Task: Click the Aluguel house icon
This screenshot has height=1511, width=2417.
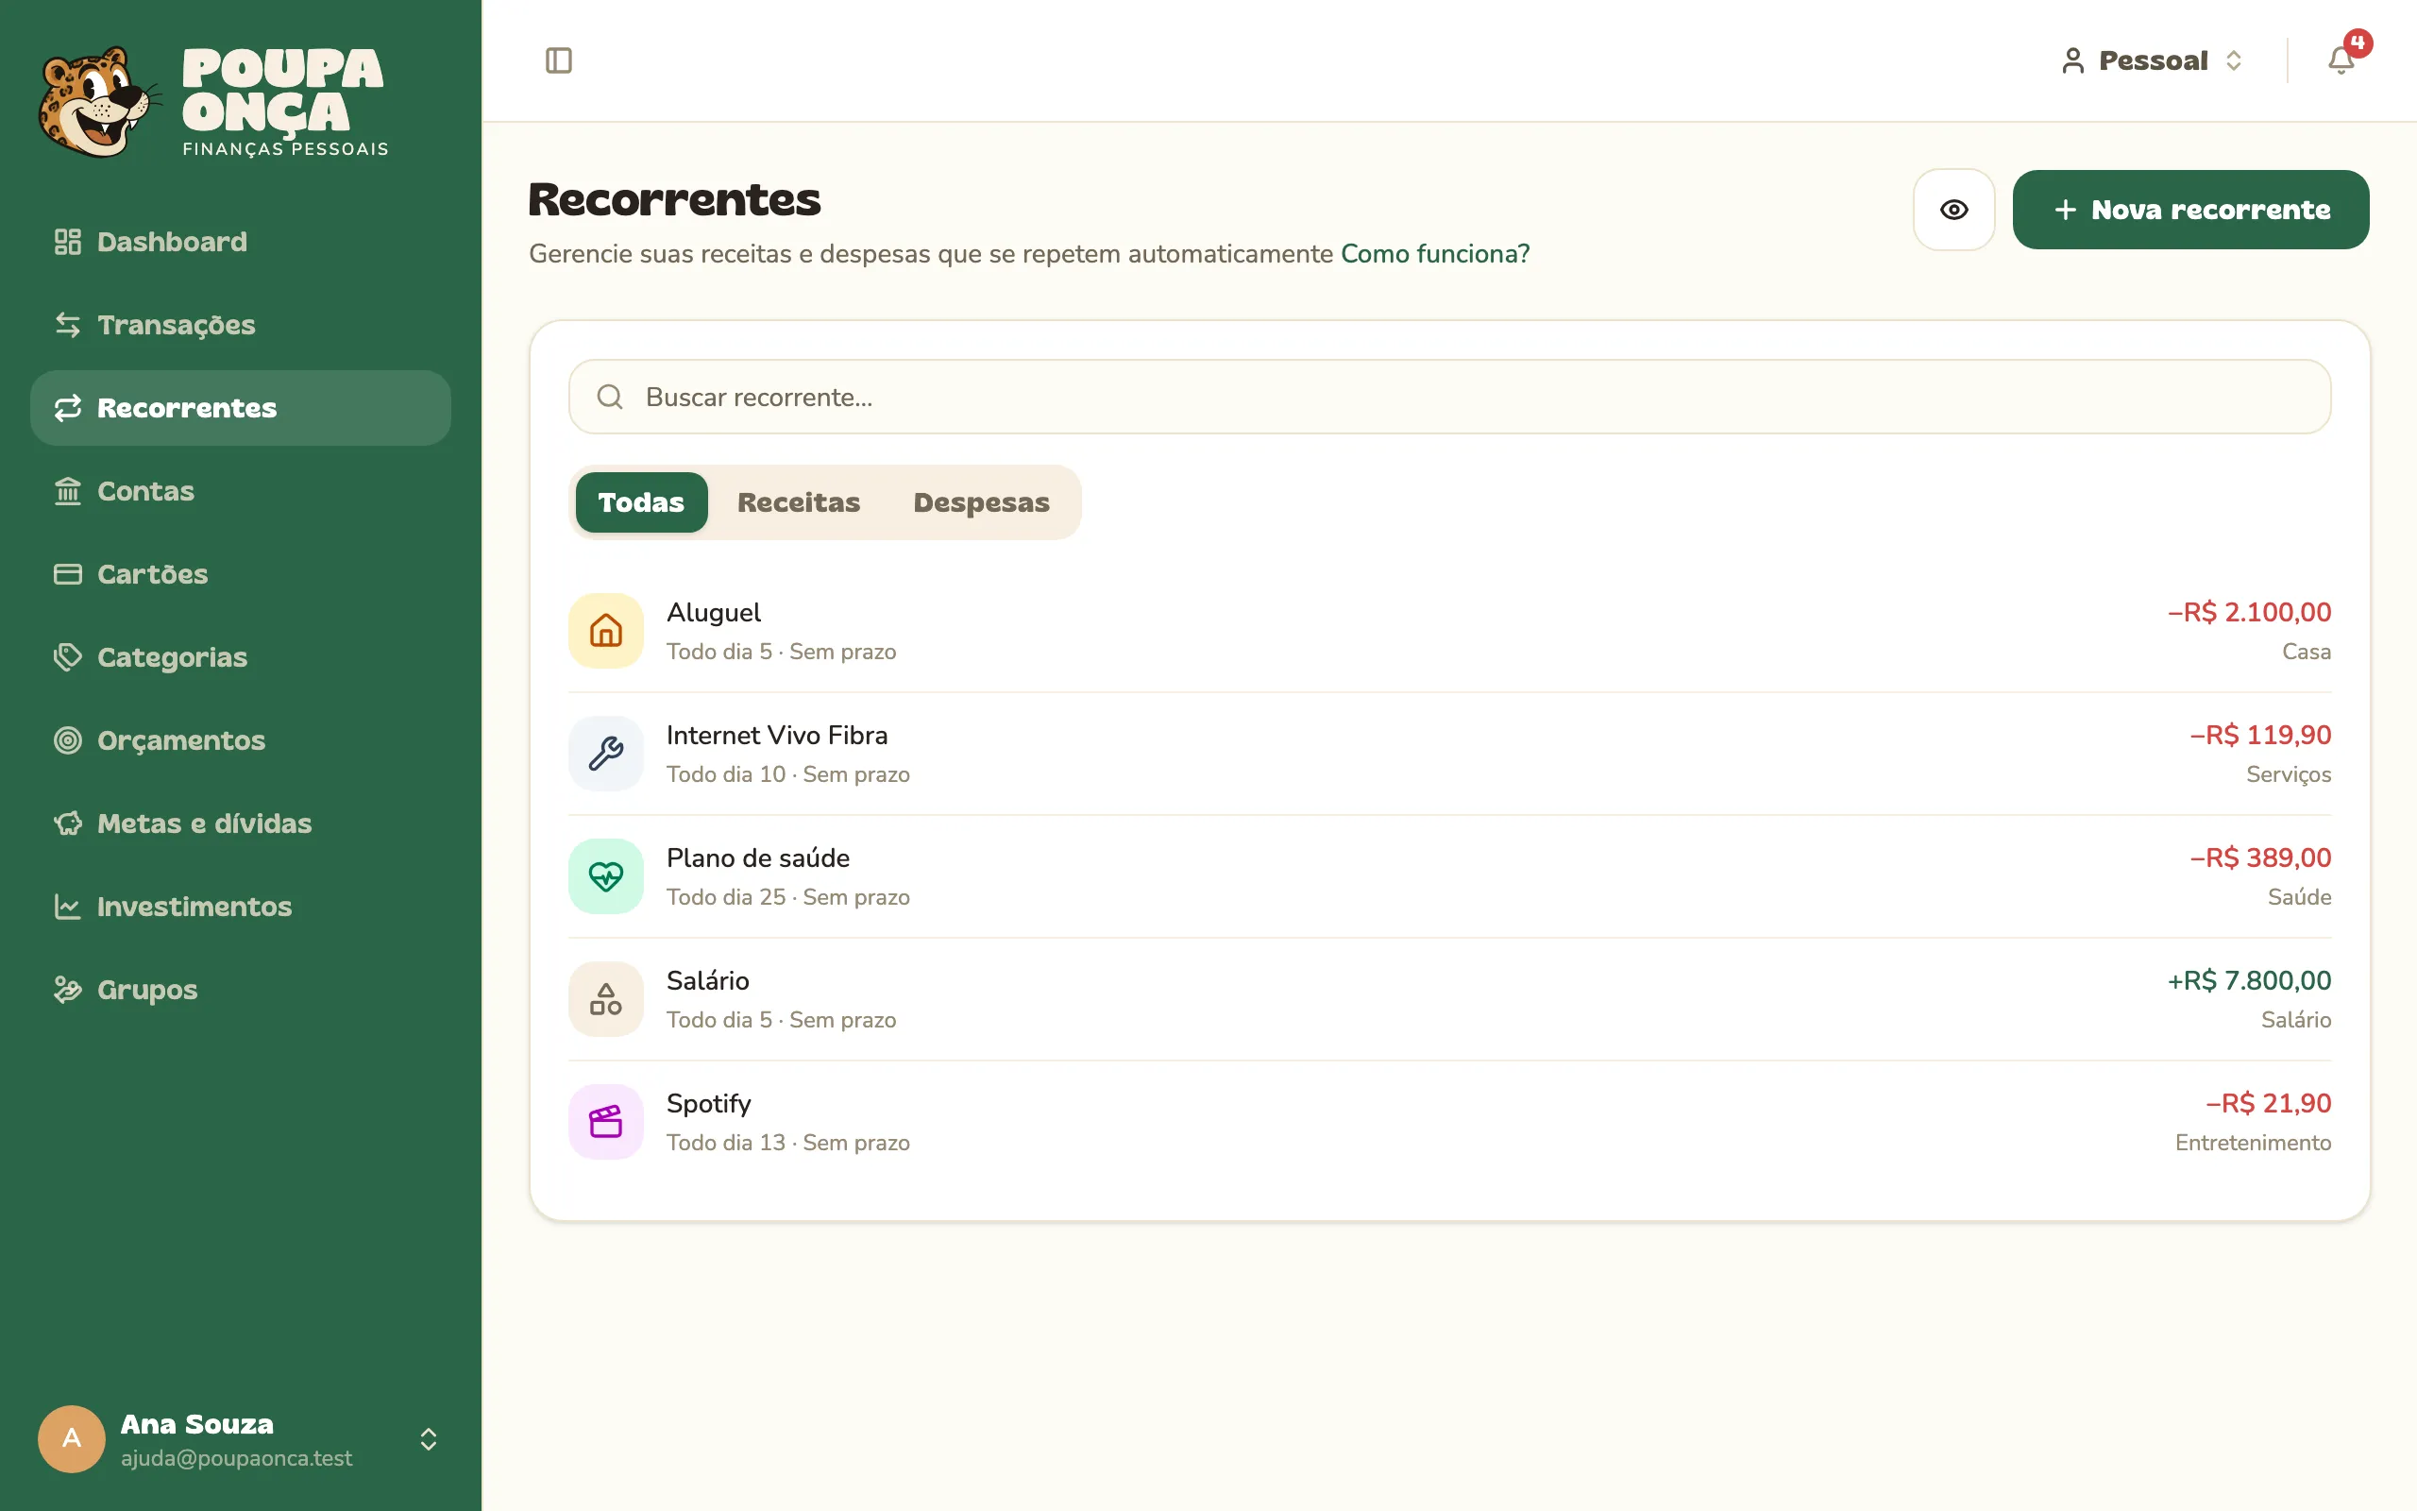Action: (x=606, y=631)
